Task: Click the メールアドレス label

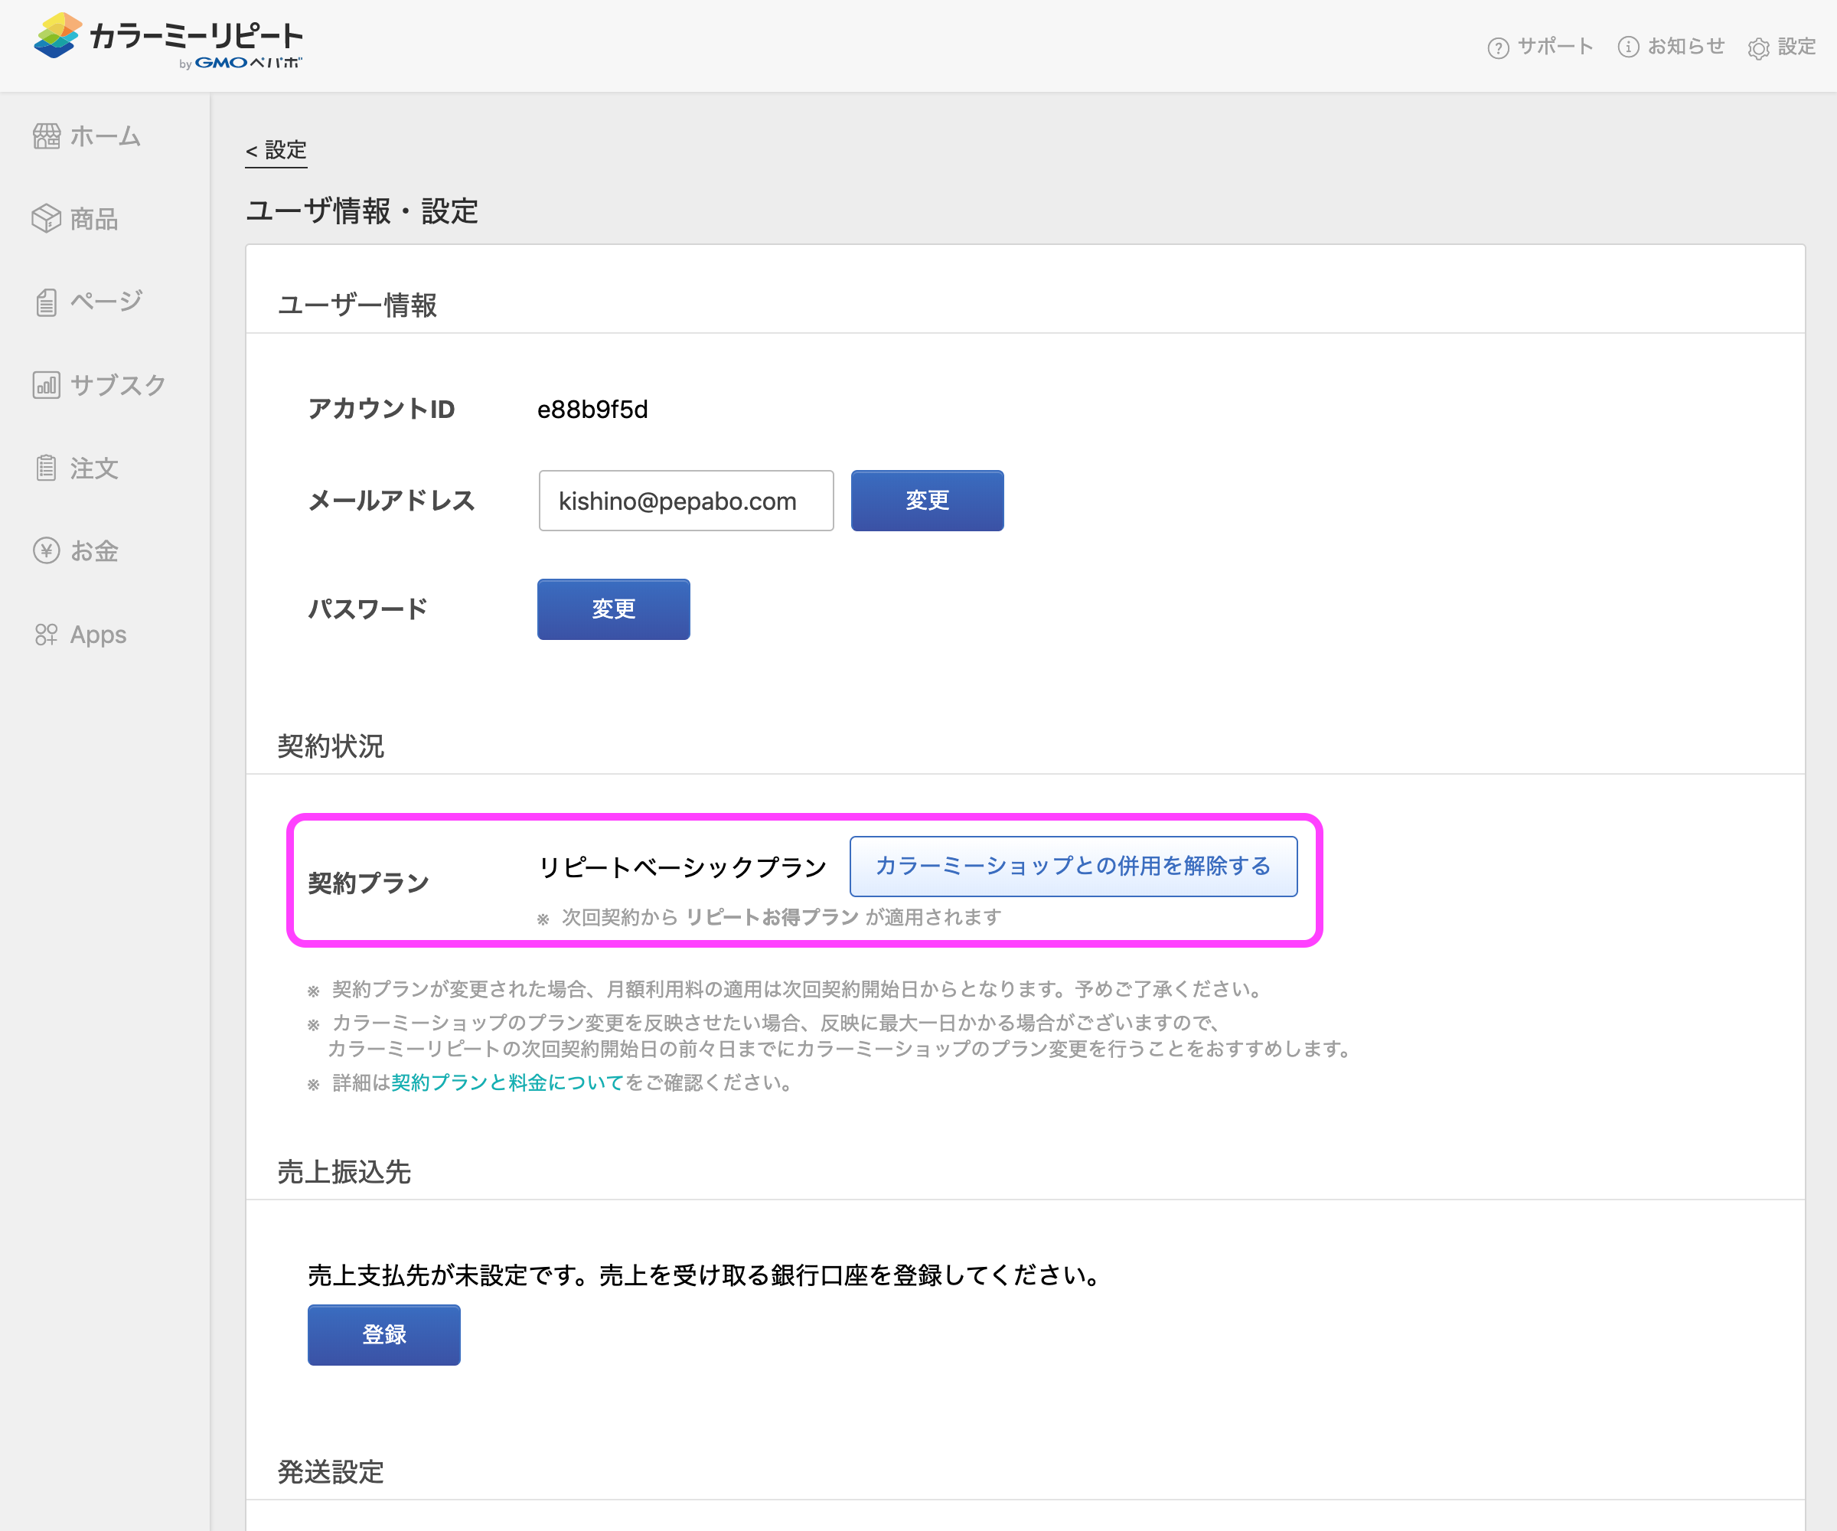Action: click(392, 501)
